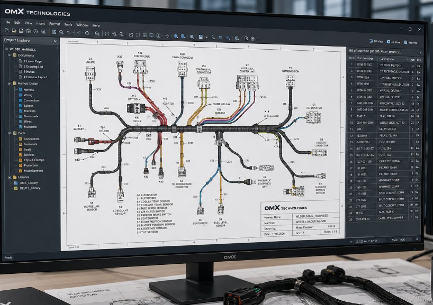The image size is (433, 305).
Task: Select Seals under Parts
Action: tap(28, 150)
